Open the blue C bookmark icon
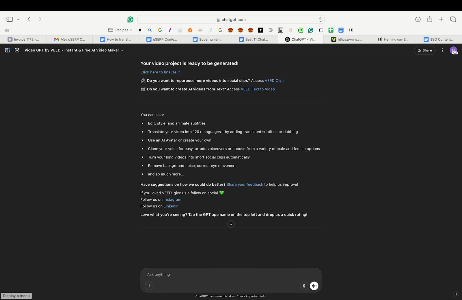 (321, 30)
